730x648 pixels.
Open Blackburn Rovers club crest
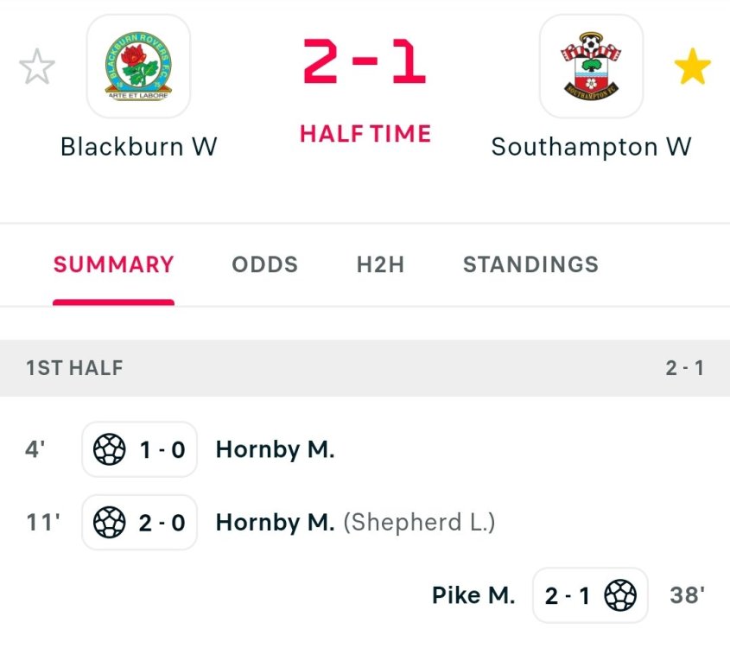(x=138, y=67)
